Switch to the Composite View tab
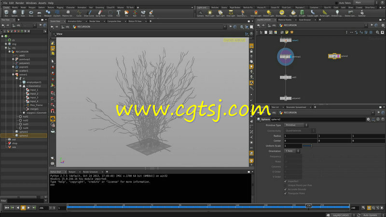Image resolution: width=386 pixels, height=217 pixels. pos(114,21)
